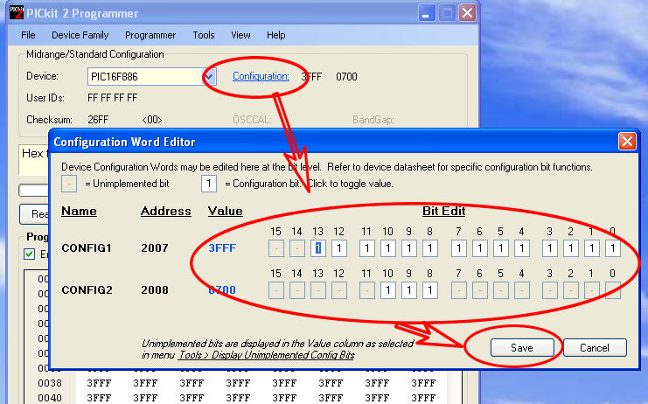Click the User IDs value FF FF FF FF

point(113,98)
